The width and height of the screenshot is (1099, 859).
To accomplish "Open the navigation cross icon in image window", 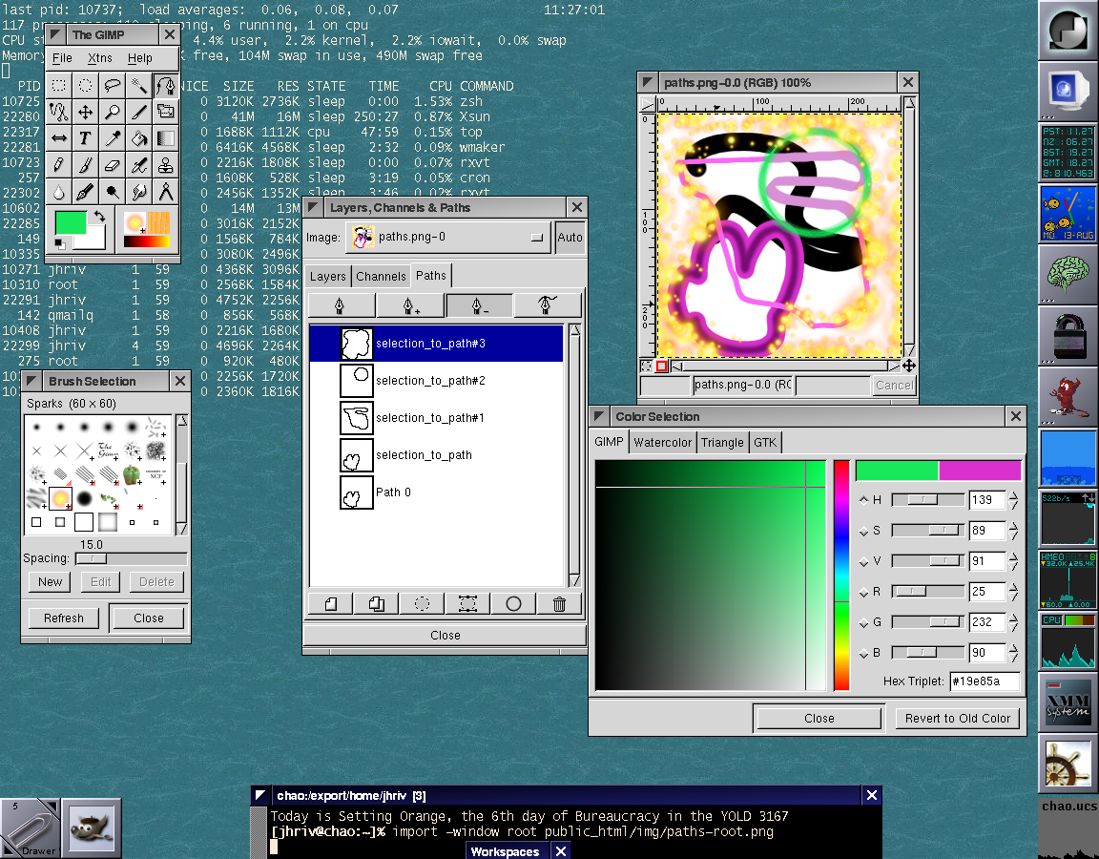I will [x=909, y=367].
